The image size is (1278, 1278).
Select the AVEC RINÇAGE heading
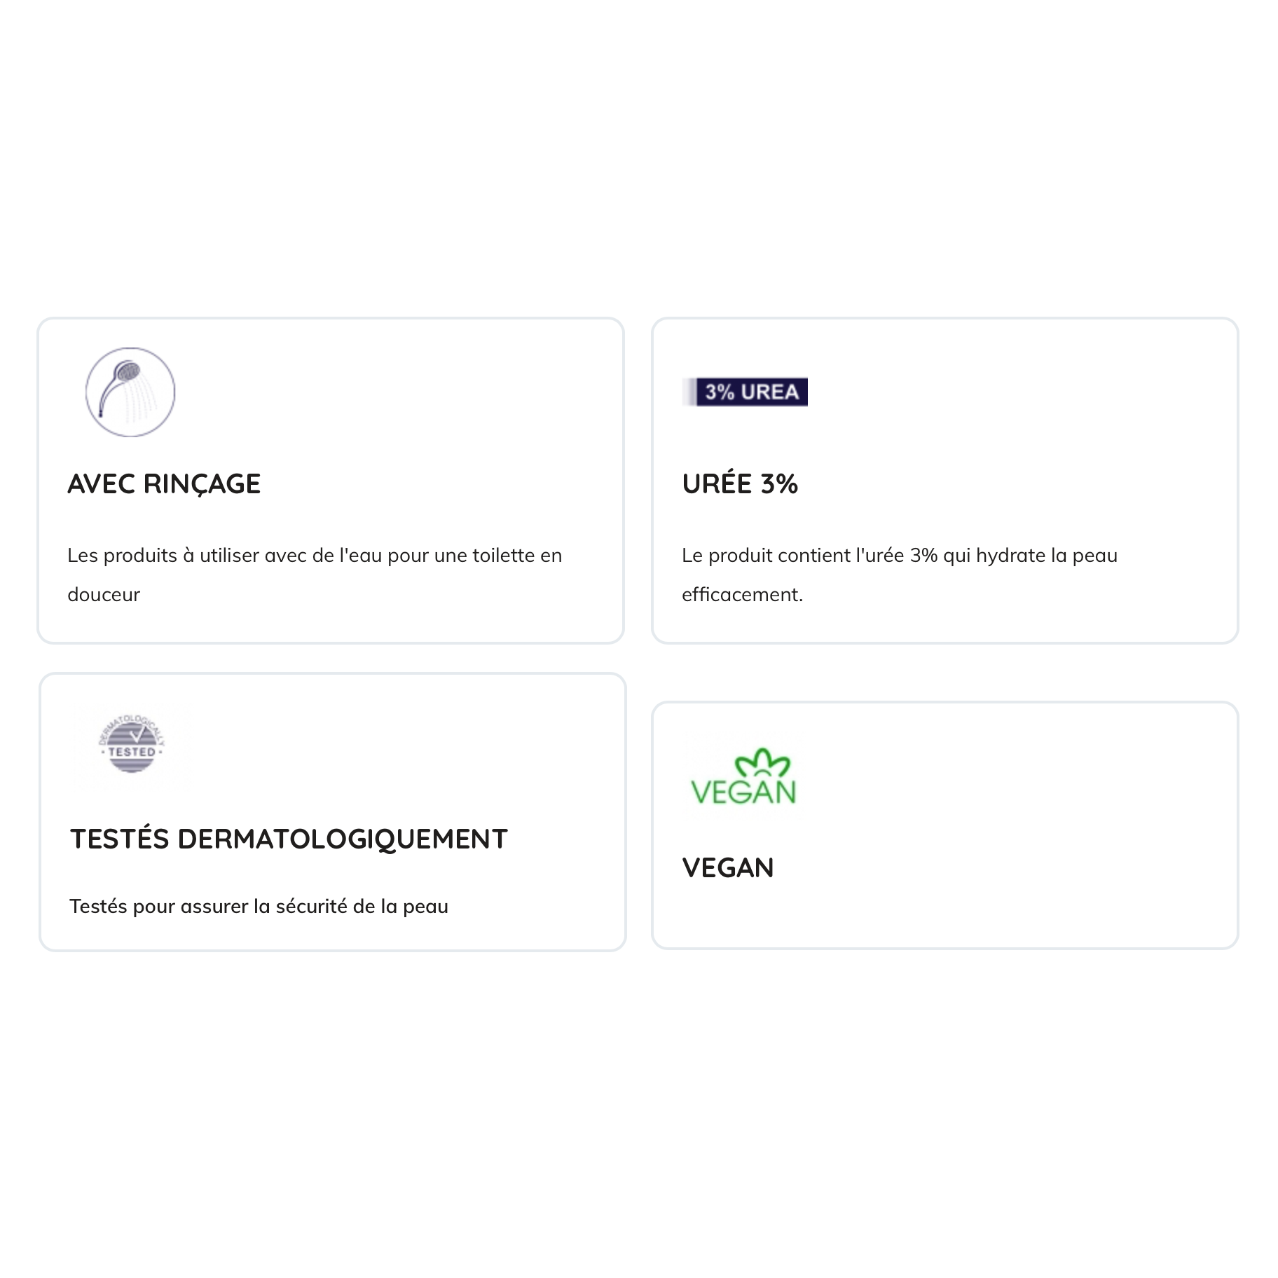click(x=164, y=484)
